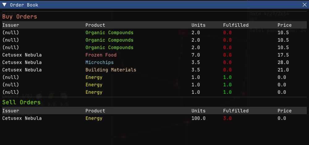
Task: Sort Buy Orders by Product column header
Action: pyautogui.click(x=95, y=25)
